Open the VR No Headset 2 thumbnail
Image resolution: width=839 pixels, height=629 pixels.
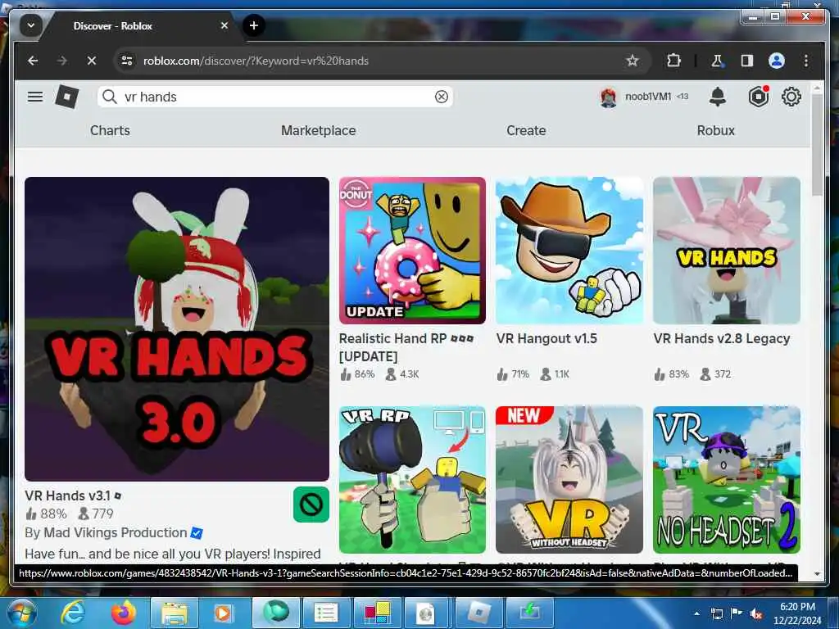coord(727,480)
